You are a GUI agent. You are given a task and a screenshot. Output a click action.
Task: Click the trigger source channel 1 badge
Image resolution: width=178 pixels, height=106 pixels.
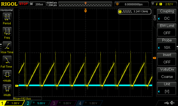point(160,4)
